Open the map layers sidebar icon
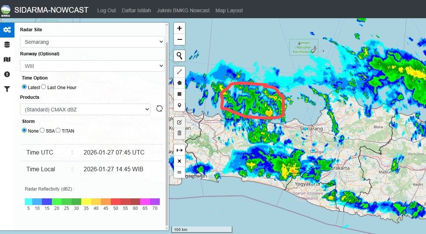The width and height of the screenshot is (426, 234). coord(7,59)
